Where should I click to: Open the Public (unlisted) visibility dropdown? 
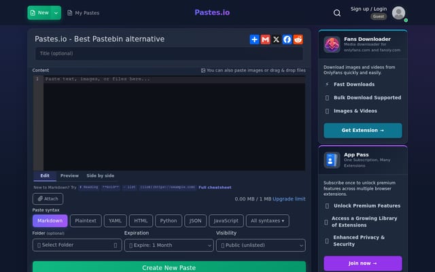point(261,245)
